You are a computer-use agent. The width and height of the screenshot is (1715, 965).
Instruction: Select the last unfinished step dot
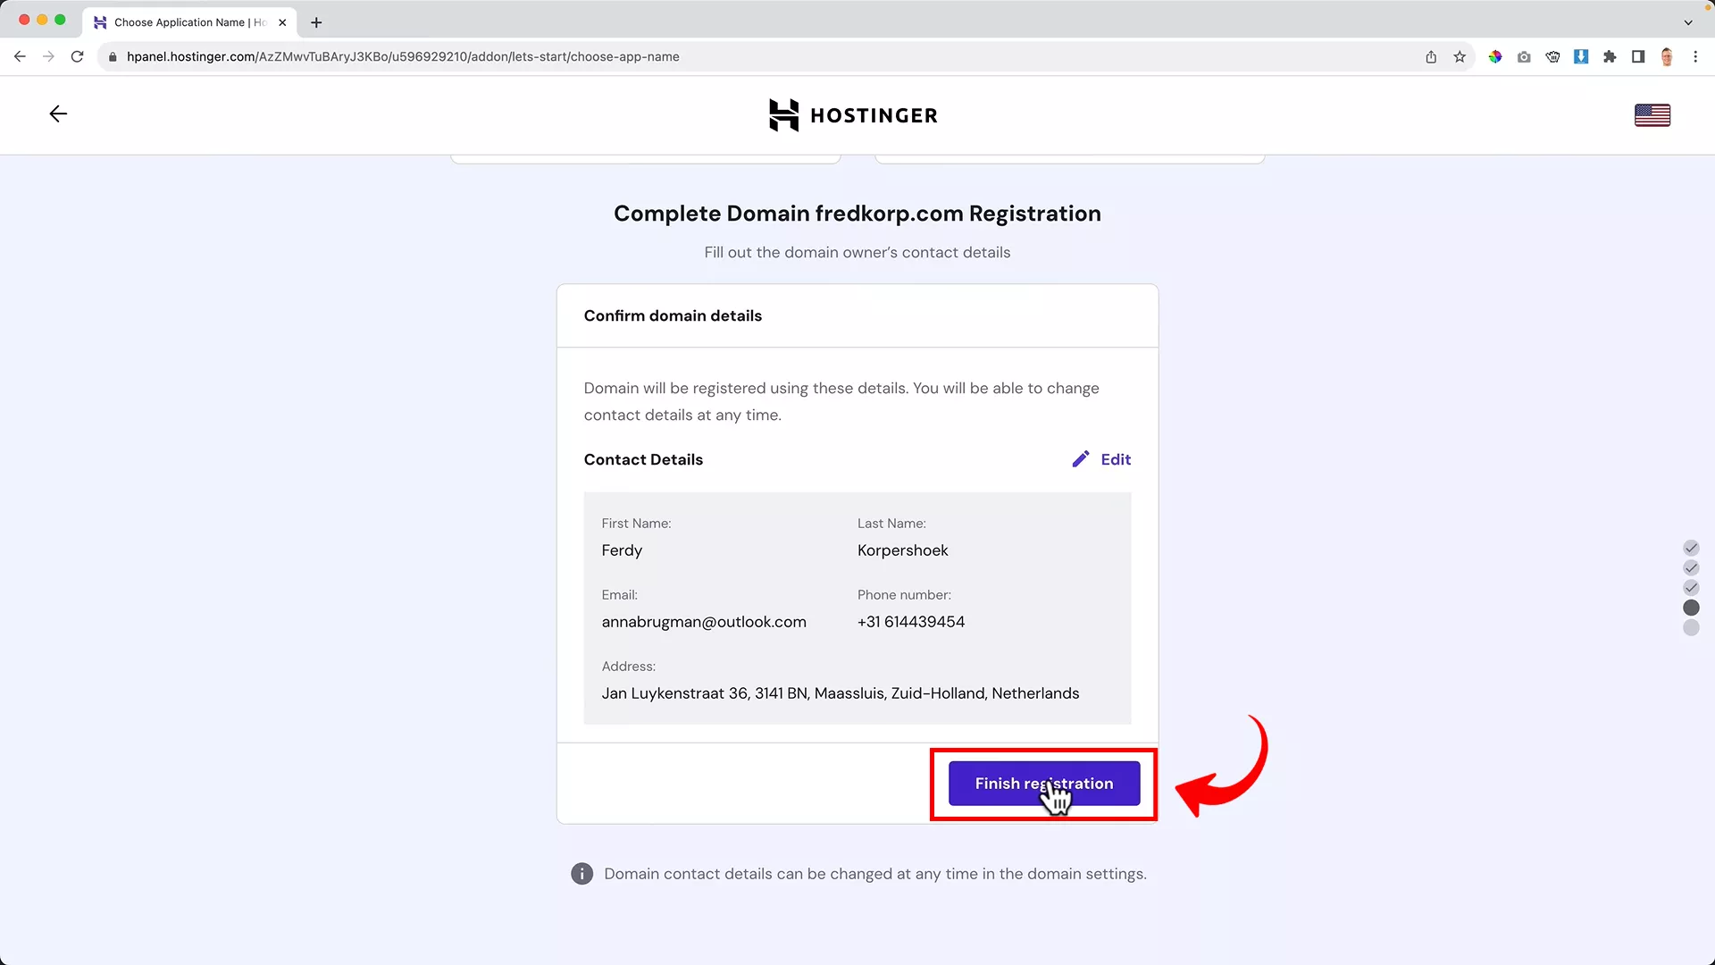[1691, 628]
